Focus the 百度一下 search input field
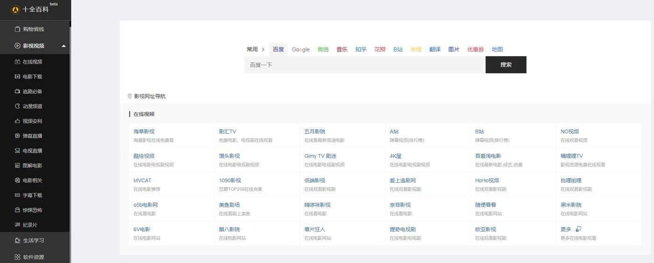 pyautogui.click(x=365, y=65)
